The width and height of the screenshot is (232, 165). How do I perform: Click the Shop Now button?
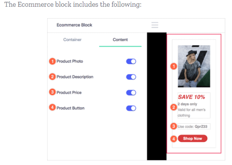click(193, 138)
